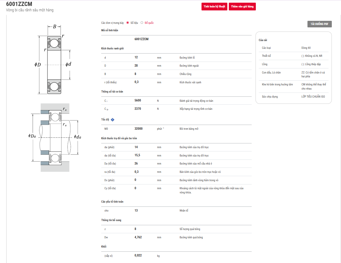Screen dimensions: 341x263
Task: Click value '14' in 'da (phút)' row
Action: click(x=136, y=147)
